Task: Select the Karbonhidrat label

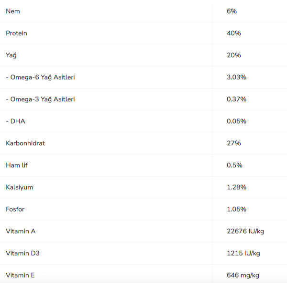Action: pos(25,143)
